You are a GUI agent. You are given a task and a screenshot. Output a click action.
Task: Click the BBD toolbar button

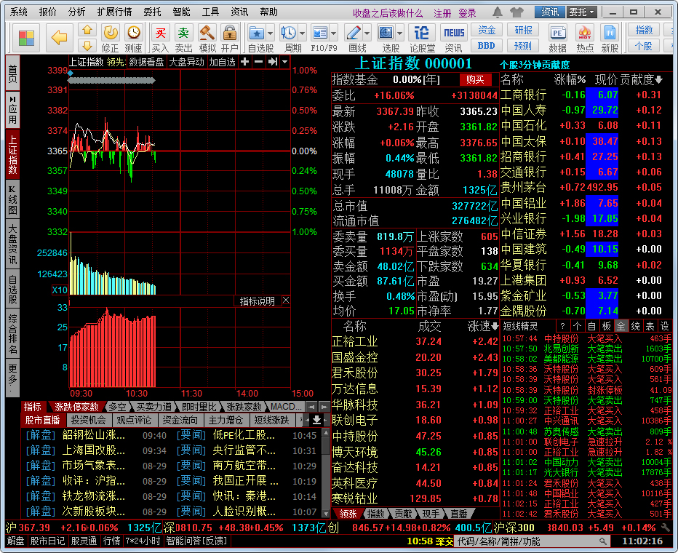[487, 45]
